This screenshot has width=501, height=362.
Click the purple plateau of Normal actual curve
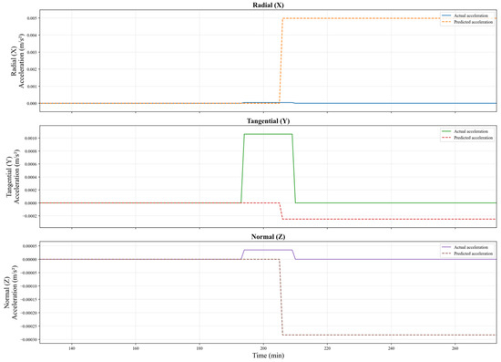point(268,250)
